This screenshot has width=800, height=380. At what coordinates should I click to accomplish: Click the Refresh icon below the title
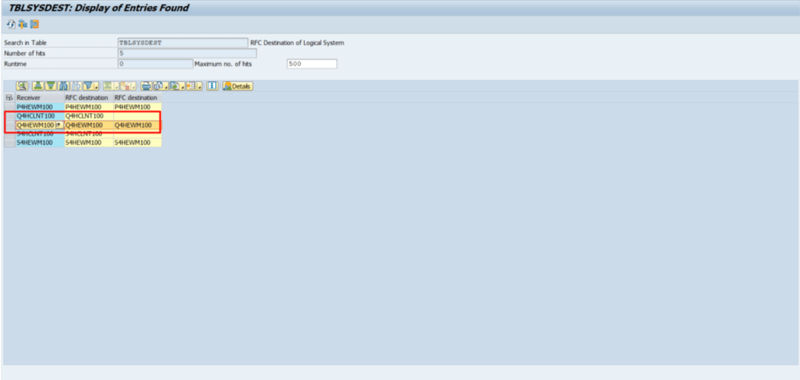point(11,24)
